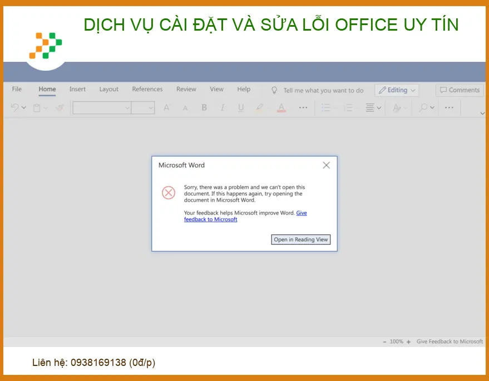
Task: Click the Undo icon
Action: coord(14,108)
